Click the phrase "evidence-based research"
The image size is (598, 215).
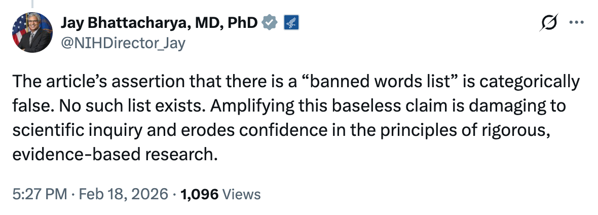111,153
